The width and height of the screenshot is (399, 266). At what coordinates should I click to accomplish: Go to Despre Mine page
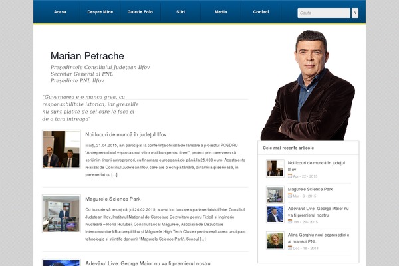[x=100, y=12]
